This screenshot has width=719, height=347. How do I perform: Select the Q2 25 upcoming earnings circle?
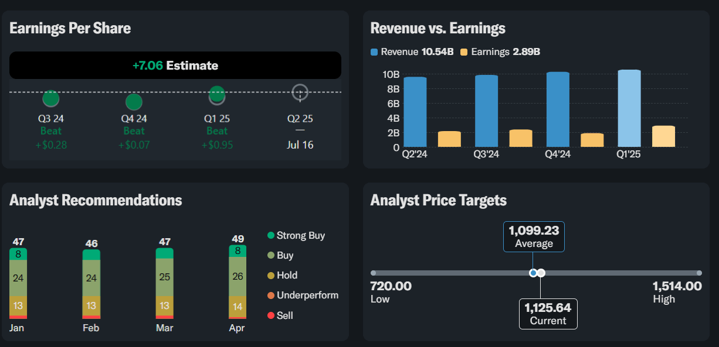pyautogui.click(x=300, y=92)
